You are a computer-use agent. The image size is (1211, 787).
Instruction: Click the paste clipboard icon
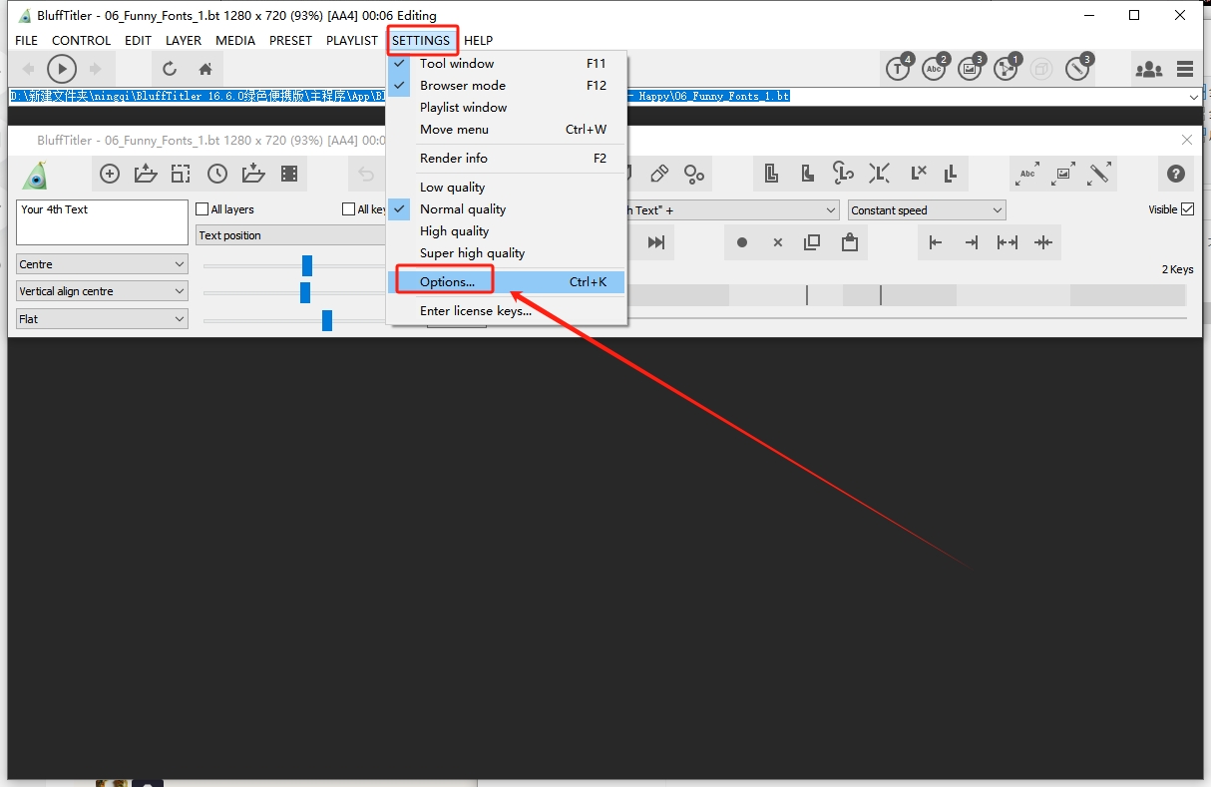pyautogui.click(x=849, y=242)
